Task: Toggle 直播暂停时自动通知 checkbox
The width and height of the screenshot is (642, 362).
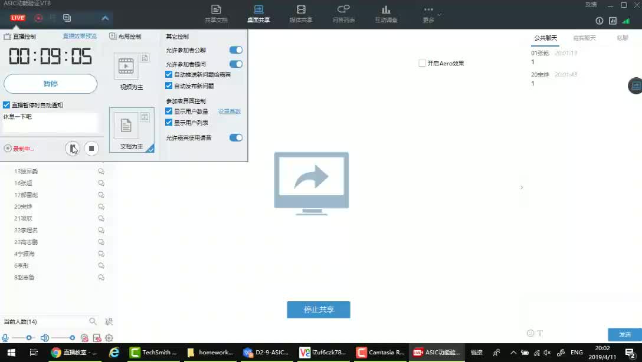Action: 6,105
